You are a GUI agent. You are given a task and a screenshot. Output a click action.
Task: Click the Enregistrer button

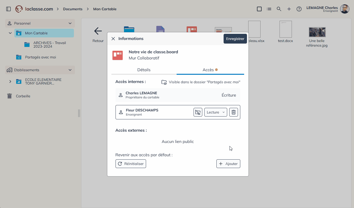click(235, 39)
